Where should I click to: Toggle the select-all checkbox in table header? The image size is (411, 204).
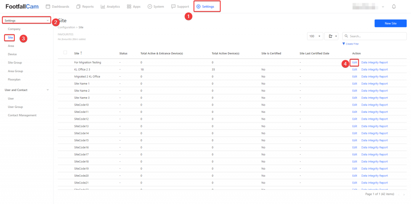click(x=65, y=53)
